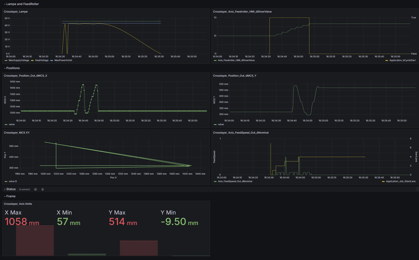Screen dimensions: 419x260
Task: Delete the Status row with trash icon
Action: [43, 189]
